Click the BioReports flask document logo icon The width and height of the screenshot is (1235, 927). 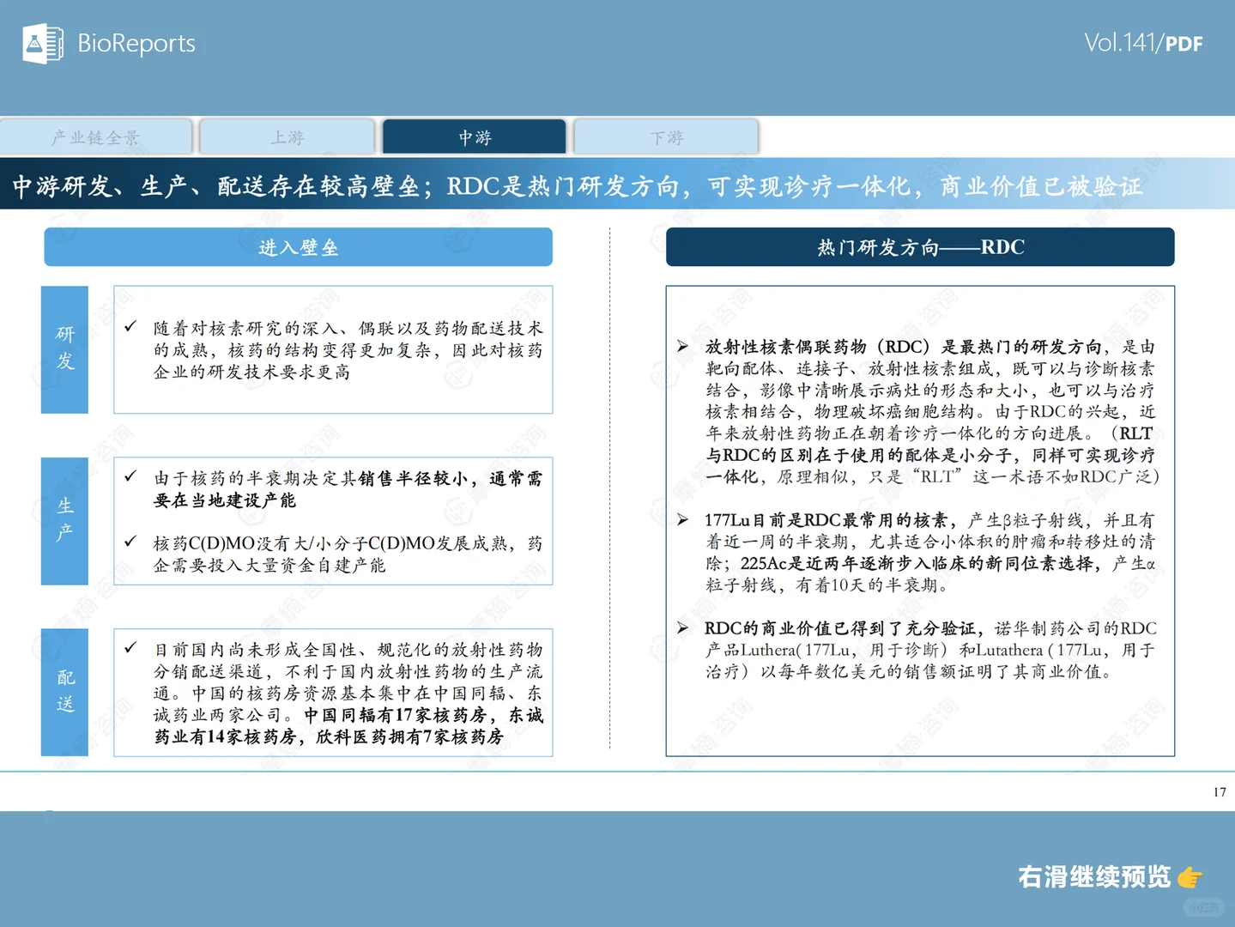pyautogui.click(x=43, y=43)
